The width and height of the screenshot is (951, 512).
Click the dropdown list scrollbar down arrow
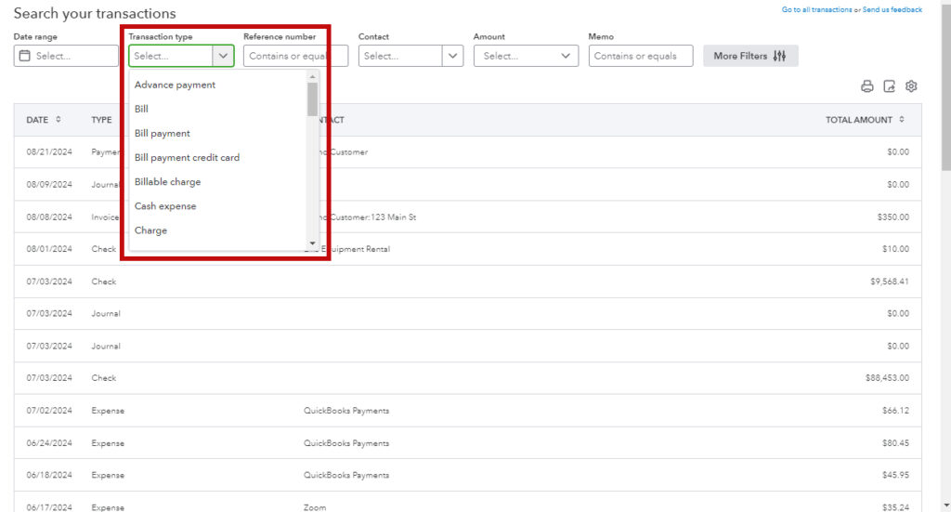312,243
